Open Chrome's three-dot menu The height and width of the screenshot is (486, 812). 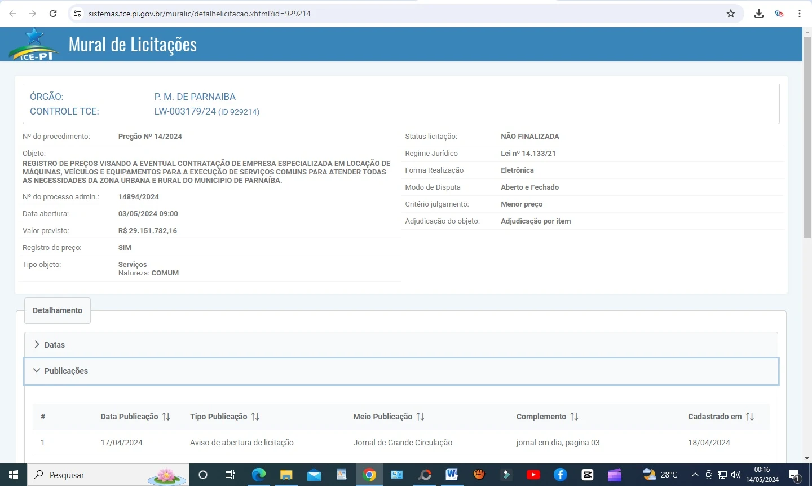[800, 14]
